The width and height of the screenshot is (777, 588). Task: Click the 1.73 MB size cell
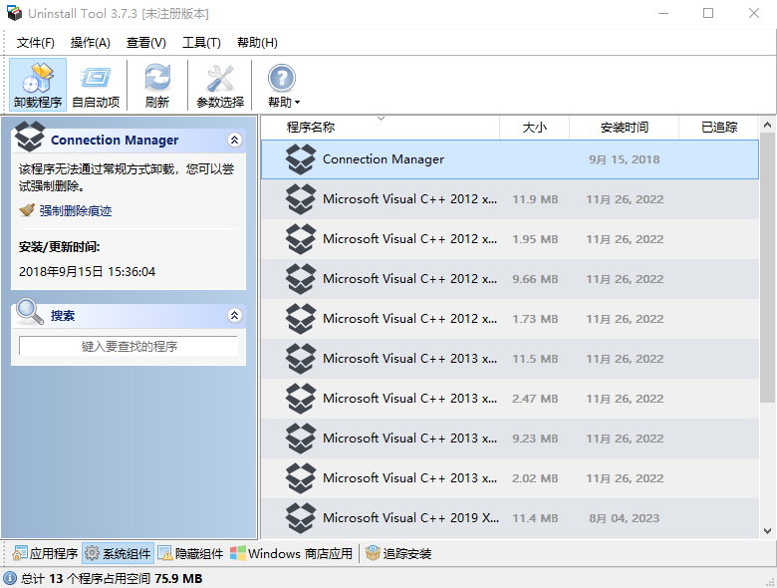[535, 319]
